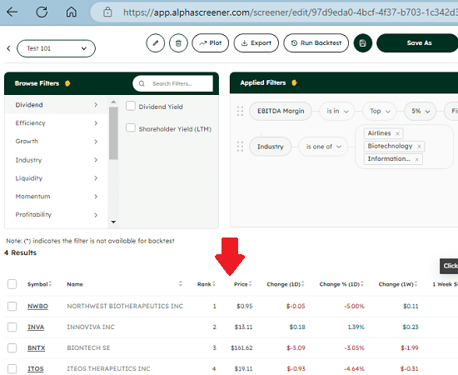Click the EBITDA Margin filter pill
Screen dimensions: 458x375
point(281,111)
